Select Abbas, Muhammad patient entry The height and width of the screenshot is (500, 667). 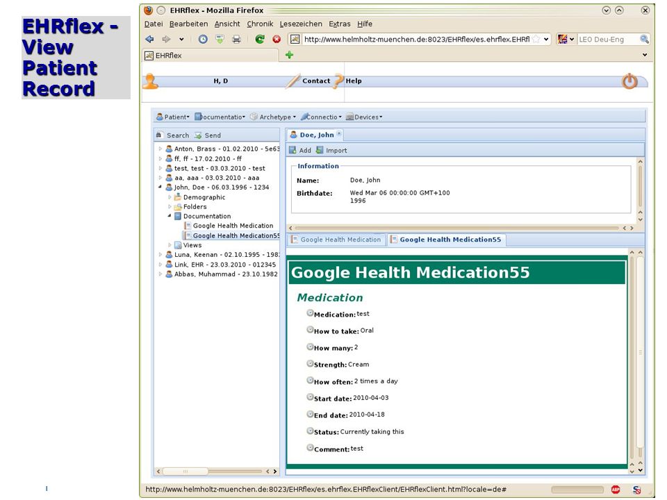[x=222, y=274]
